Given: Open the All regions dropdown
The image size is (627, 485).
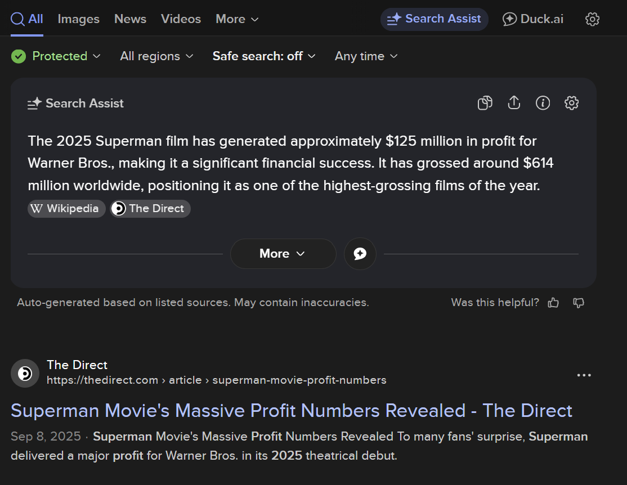Looking at the screenshot, I should pyautogui.click(x=156, y=56).
